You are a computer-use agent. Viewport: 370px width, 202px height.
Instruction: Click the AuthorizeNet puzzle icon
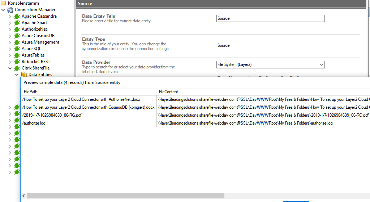click(x=17, y=29)
